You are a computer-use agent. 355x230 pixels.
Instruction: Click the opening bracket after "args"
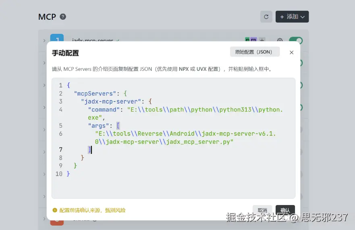click(118, 126)
